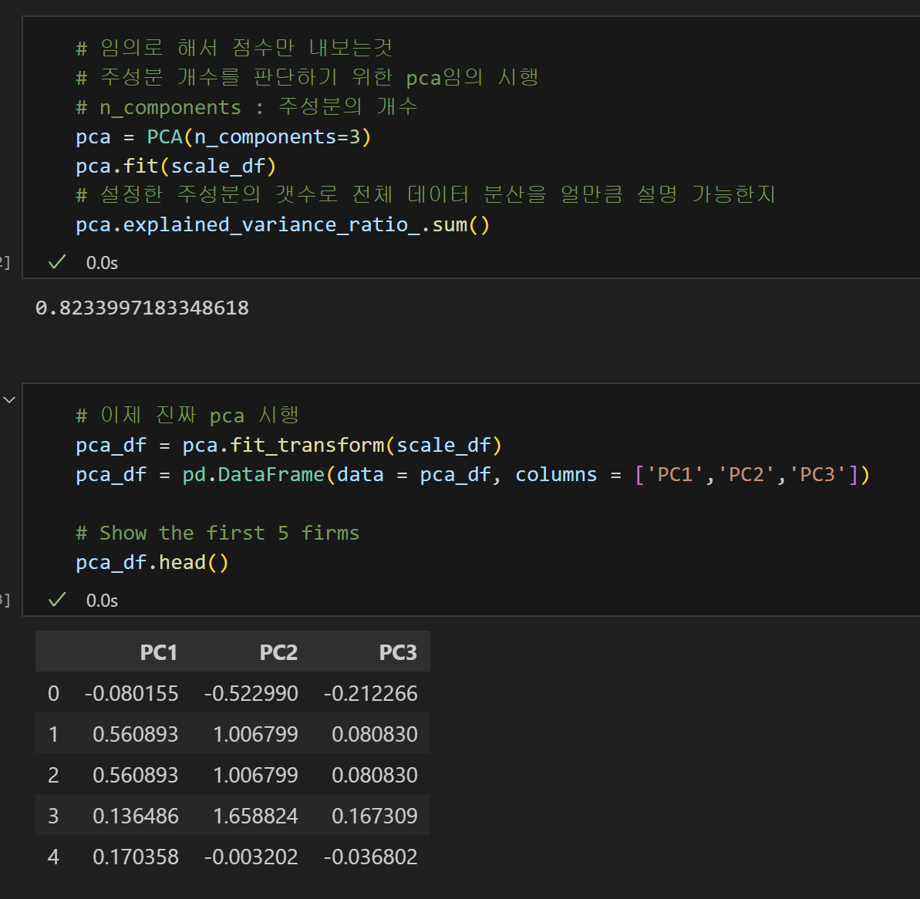Click the table cell -0.212266
Screen dimensions: 920x899
click(371, 693)
